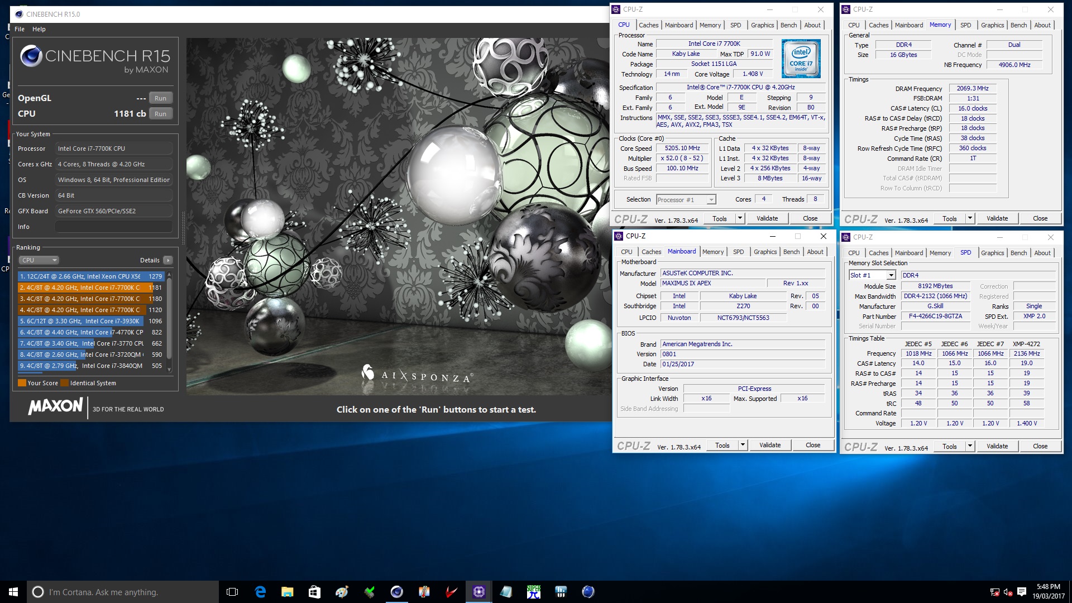
Task: Open the Processor #1 selection dropdown
Action: (686, 199)
